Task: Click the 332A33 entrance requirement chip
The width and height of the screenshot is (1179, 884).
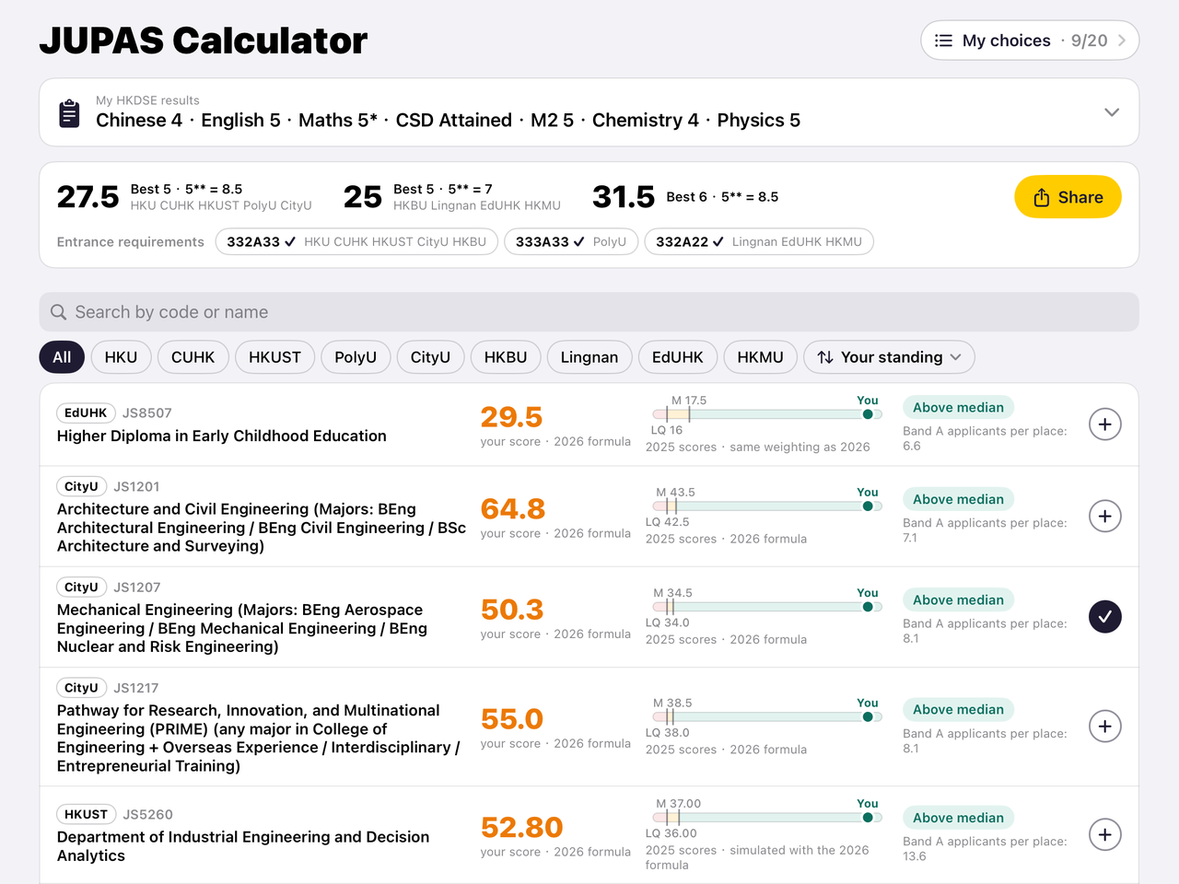Action: click(356, 242)
